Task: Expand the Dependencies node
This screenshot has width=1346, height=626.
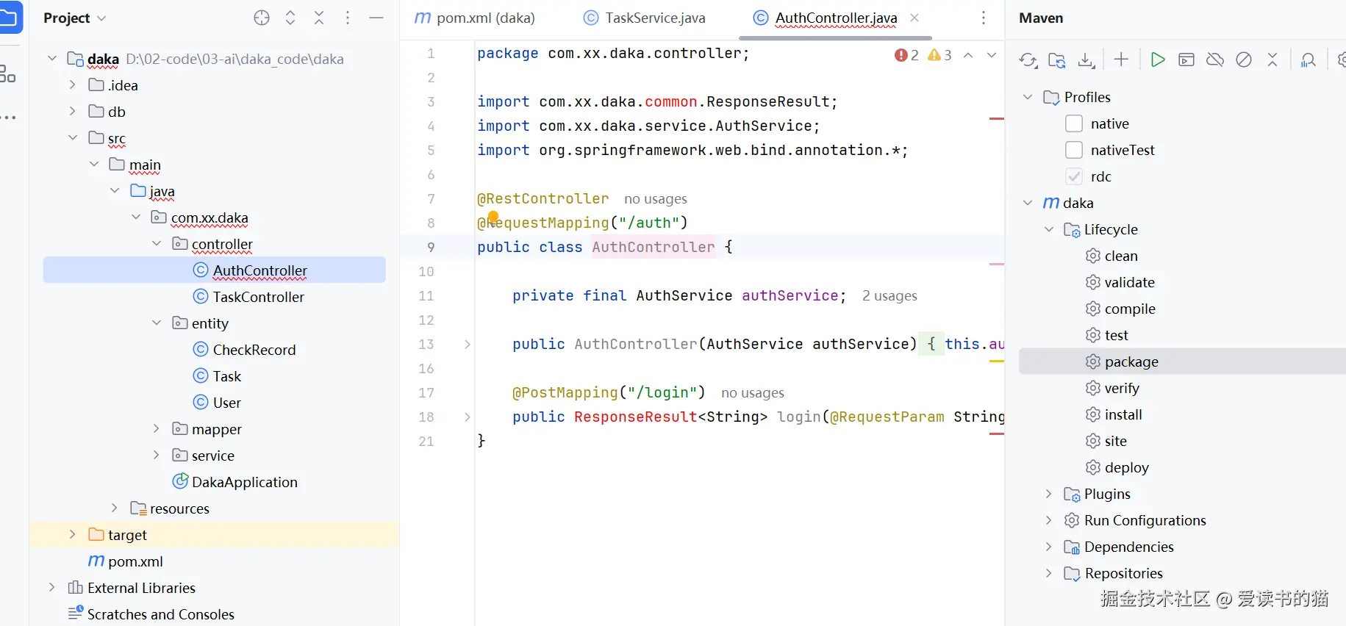Action: click(x=1049, y=547)
